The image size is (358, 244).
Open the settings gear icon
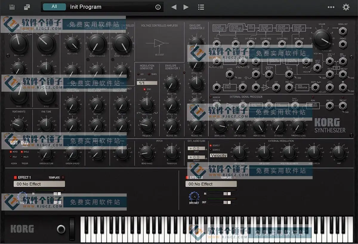point(346,7)
